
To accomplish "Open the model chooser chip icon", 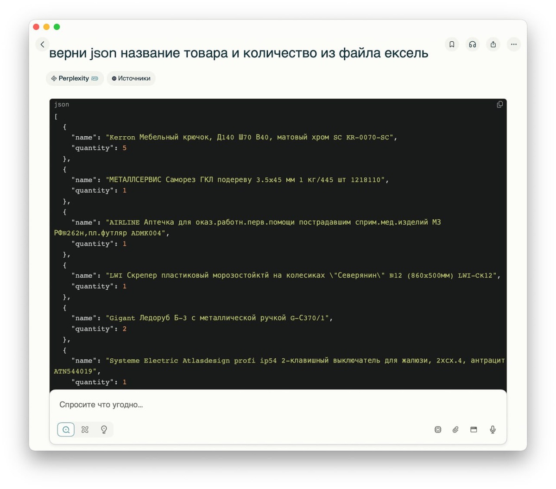I will coord(438,430).
